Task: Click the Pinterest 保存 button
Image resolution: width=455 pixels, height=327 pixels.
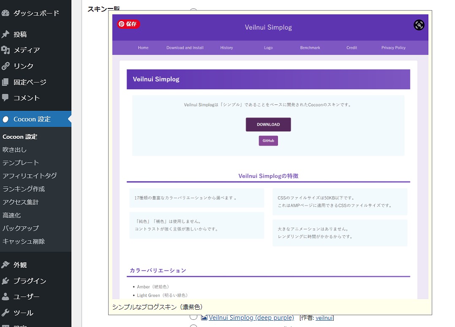Action: click(128, 24)
